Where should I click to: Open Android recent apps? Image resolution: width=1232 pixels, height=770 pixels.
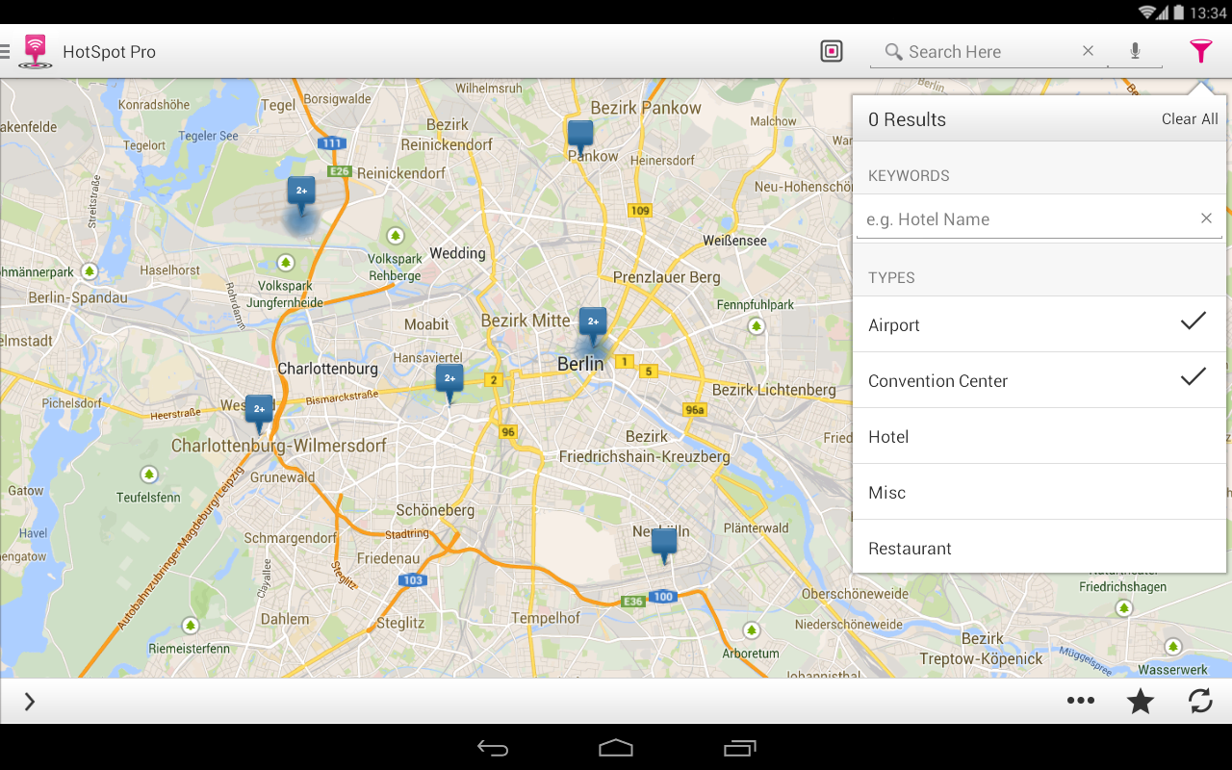739,748
